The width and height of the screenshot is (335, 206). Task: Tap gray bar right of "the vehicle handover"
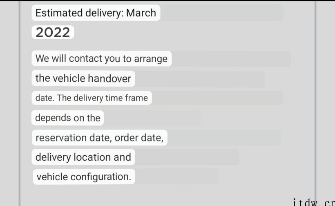pos(200,79)
